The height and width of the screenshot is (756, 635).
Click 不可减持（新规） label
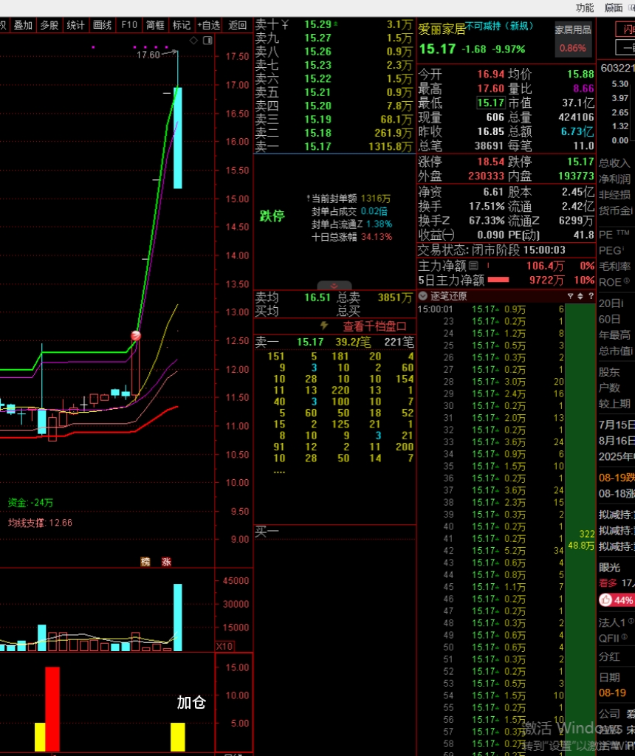pyautogui.click(x=500, y=26)
